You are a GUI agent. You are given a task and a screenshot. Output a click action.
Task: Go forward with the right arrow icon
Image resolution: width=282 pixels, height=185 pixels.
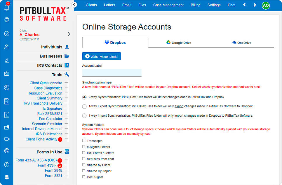(x=255, y=5)
